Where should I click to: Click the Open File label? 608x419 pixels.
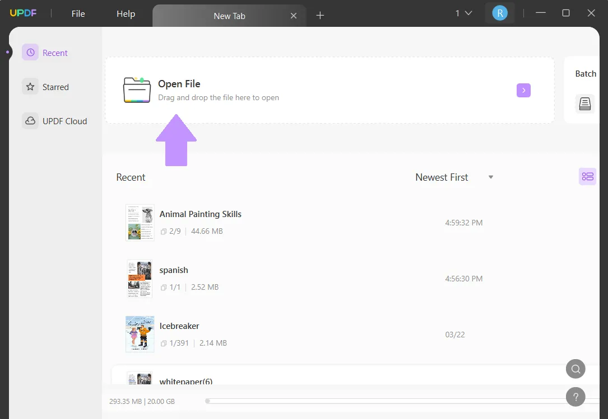coord(179,84)
